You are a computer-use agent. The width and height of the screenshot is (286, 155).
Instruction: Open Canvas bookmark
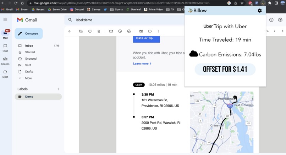point(94,10)
